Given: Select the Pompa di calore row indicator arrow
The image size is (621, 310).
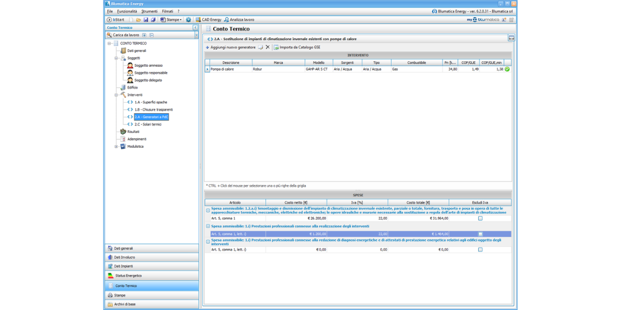Looking at the screenshot, I should point(208,69).
